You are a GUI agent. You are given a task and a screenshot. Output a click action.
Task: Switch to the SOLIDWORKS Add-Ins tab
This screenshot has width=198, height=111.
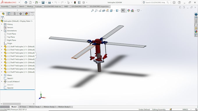click(52, 6)
